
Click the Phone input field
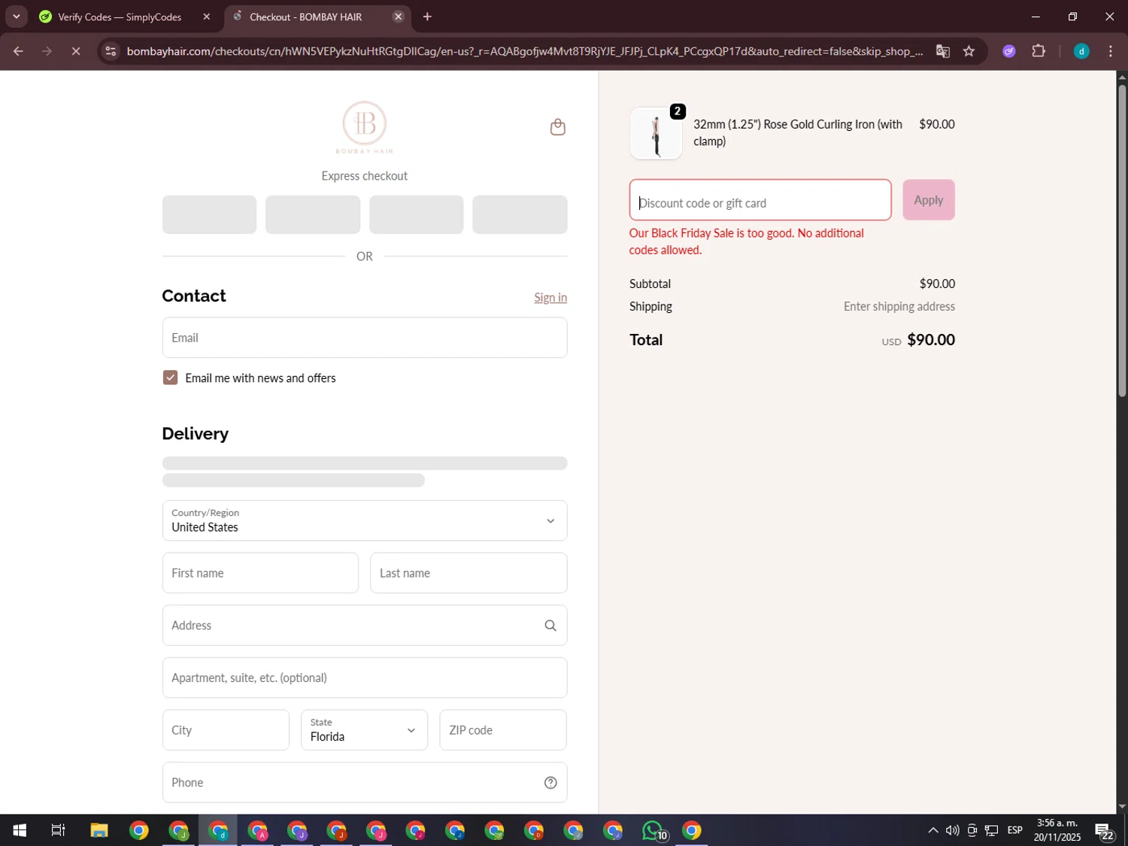coord(365,783)
